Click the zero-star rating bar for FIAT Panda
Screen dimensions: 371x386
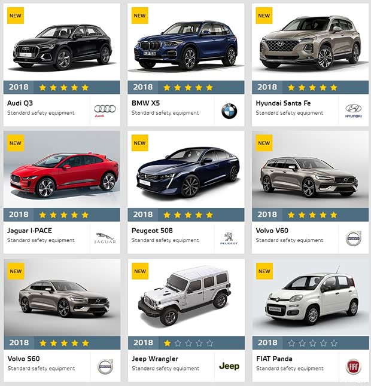pyautogui.click(x=311, y=342)
